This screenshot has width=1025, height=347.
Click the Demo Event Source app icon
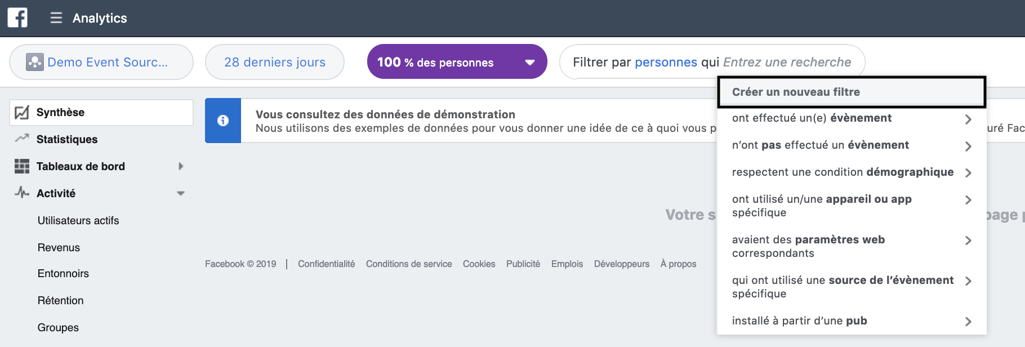click(35, 62)
